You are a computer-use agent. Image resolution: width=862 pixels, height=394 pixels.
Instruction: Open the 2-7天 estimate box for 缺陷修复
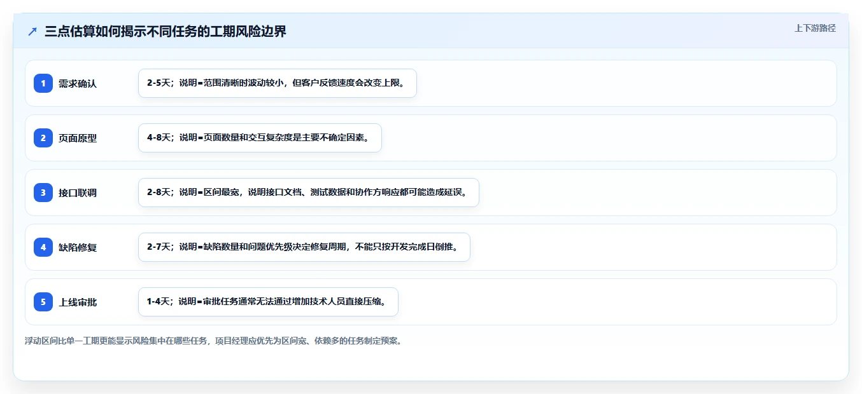(304, 247)
